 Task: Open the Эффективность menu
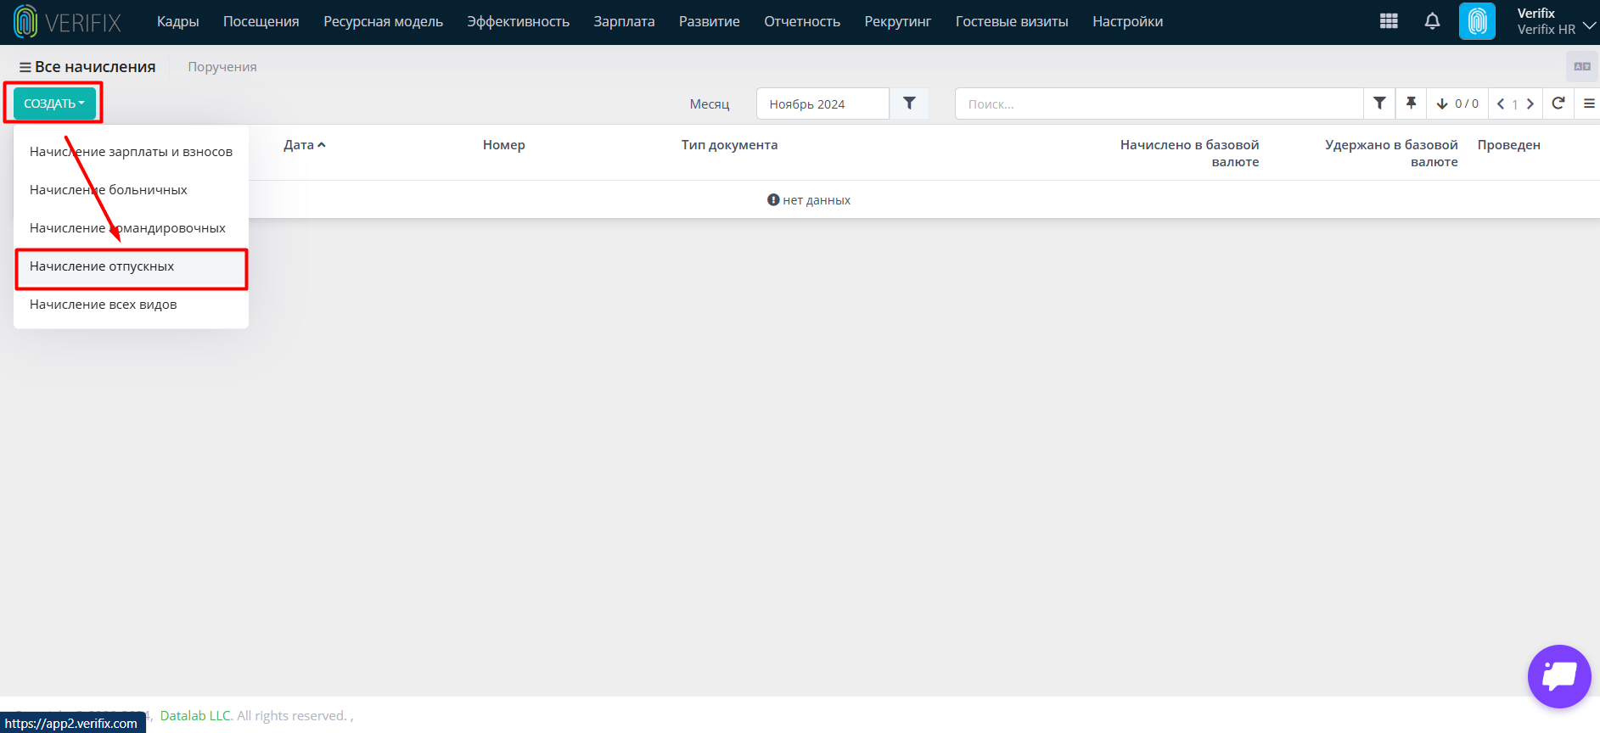coord(519,21)
